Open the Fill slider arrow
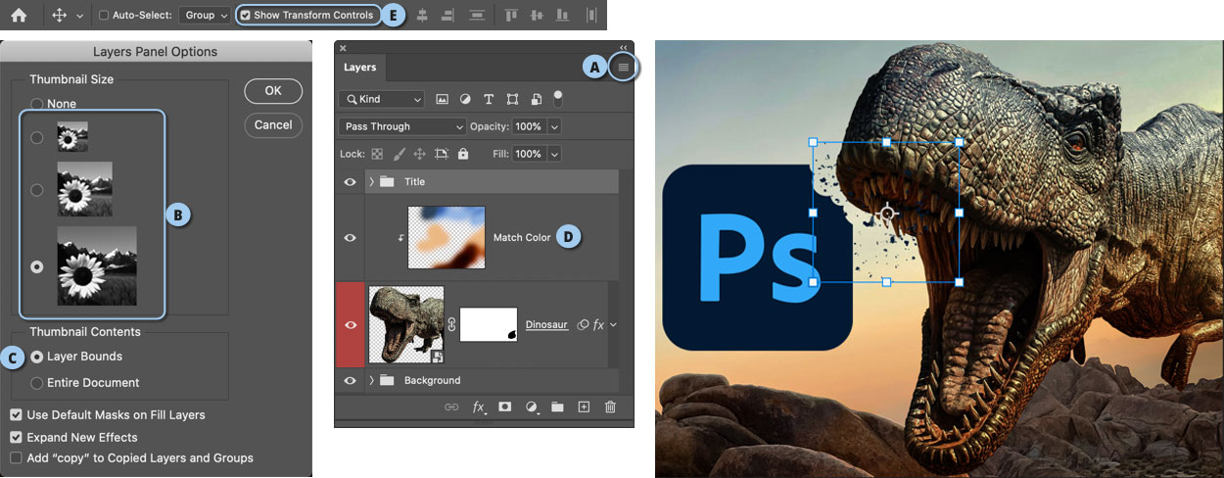 (554, 154)
